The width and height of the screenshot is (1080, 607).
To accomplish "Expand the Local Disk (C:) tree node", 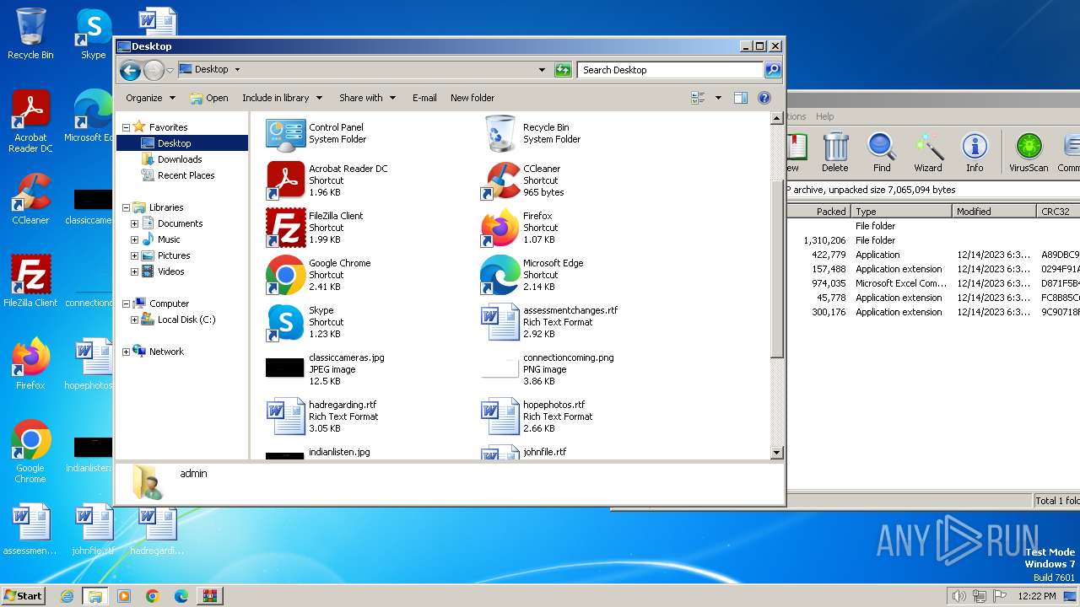I will pos(134,320).
